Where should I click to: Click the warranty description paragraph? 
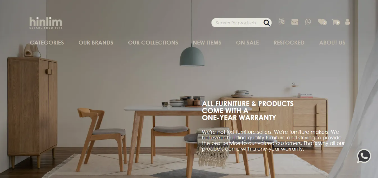coord(273,140)
